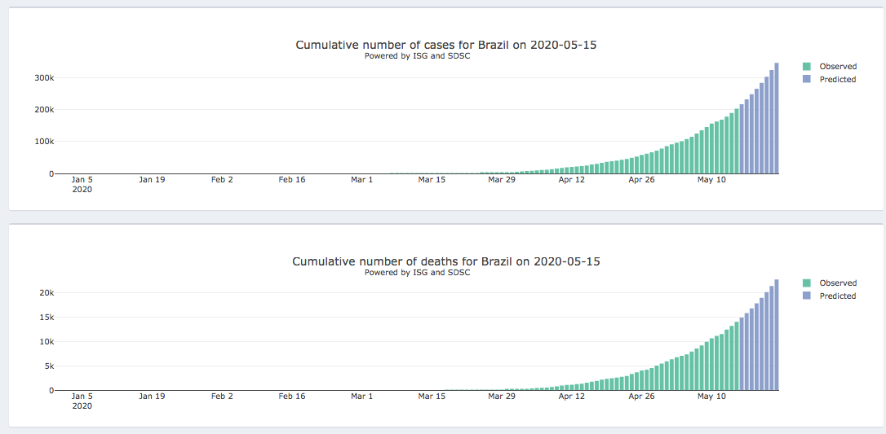
Task: Click Apr 26 tick label on cases chart
Action: [x=641, y=179]
